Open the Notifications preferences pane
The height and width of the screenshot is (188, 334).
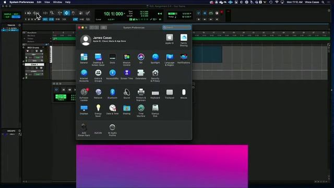[184, 58]
